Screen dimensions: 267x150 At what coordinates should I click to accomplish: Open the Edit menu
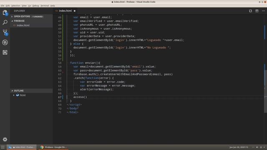[8, 5]
